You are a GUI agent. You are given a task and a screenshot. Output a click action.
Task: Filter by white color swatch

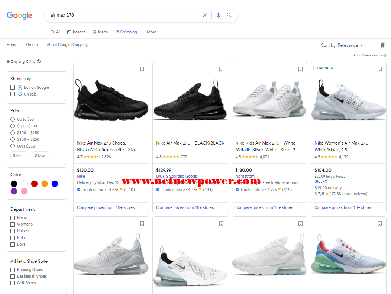24,184
